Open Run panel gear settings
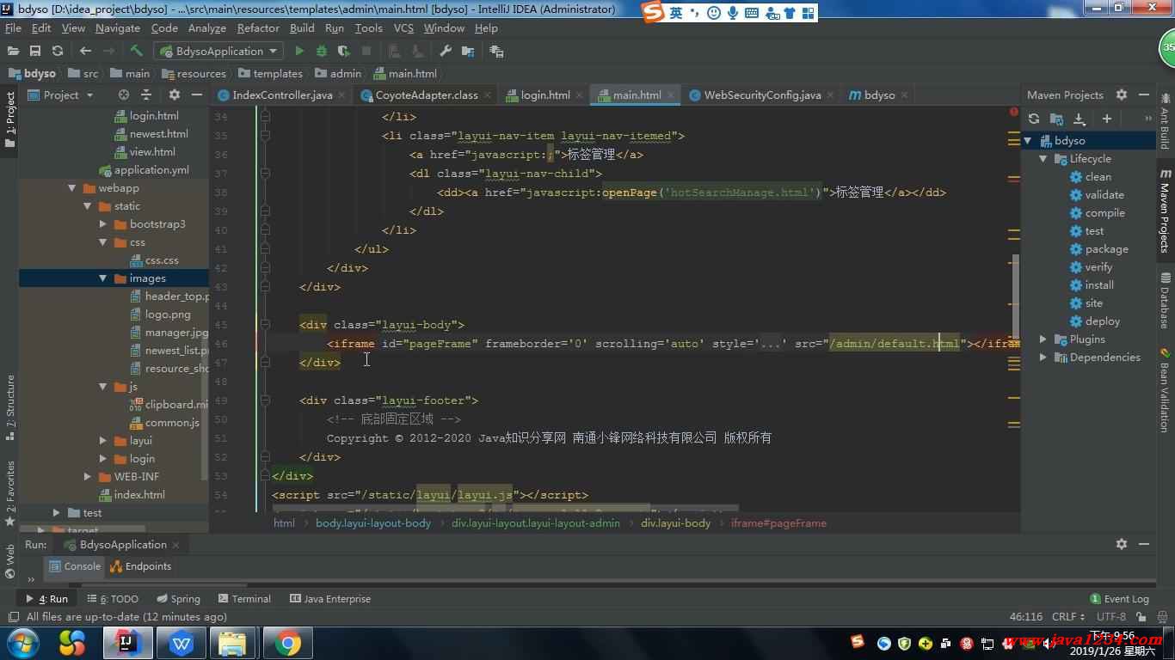 (1122, 544)
